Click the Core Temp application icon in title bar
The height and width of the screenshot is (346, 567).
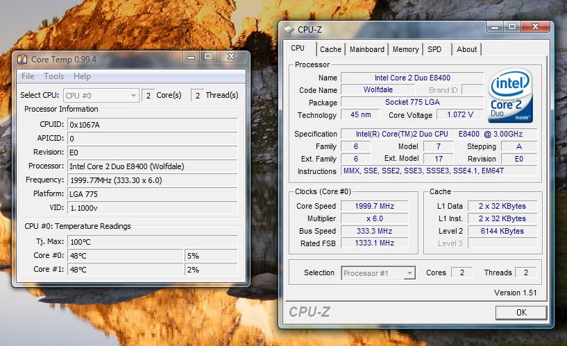click(22, 59)
